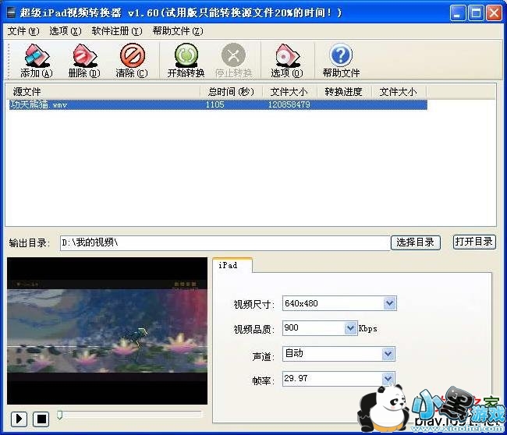Open the 软件注册(Y) menu
This screenshot has height=435, width=507.
[117, 31]
